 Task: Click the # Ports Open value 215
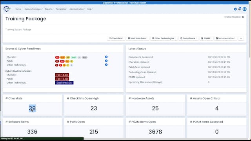94,132
